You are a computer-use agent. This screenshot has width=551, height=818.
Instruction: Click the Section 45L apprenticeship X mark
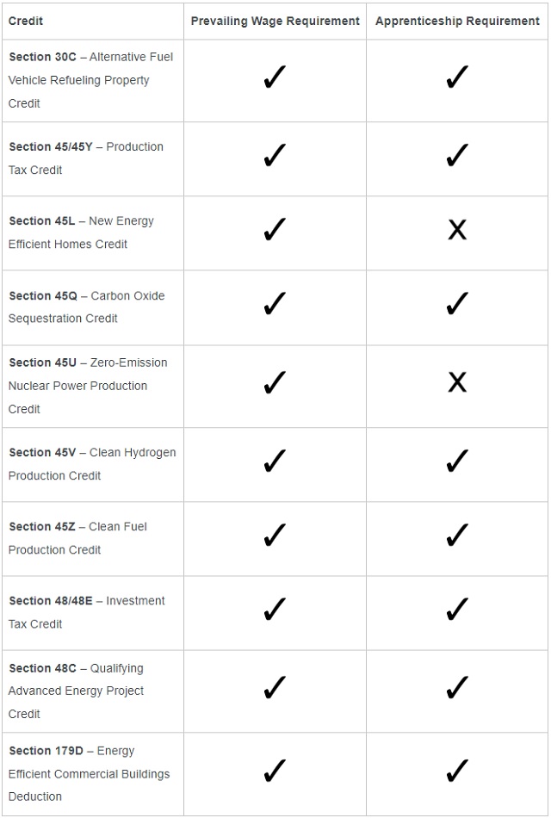(x=457, y=230)
